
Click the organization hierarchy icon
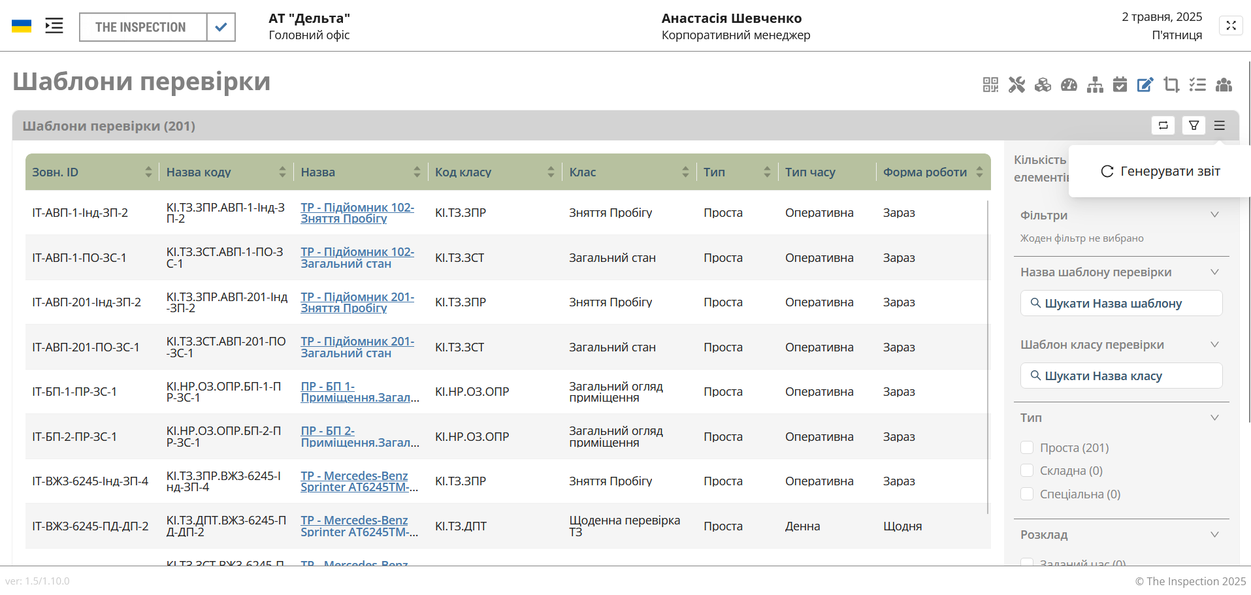[x=1095, y=85]
